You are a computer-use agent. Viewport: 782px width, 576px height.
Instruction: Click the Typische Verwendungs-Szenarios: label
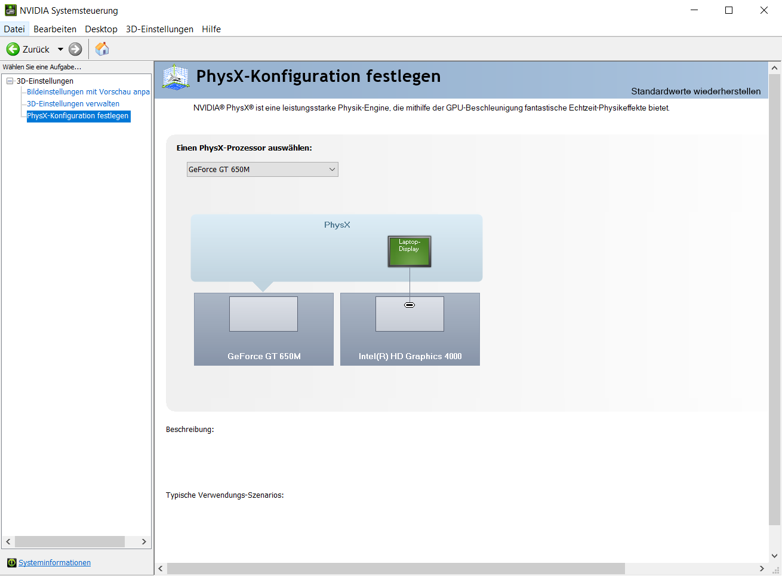pyautogui.click(x=225, y=495)
